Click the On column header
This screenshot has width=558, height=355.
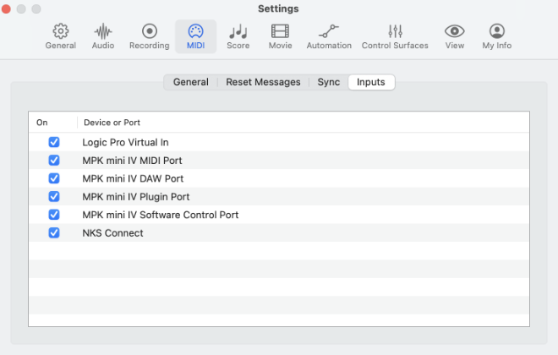click(x=42, y=123)
